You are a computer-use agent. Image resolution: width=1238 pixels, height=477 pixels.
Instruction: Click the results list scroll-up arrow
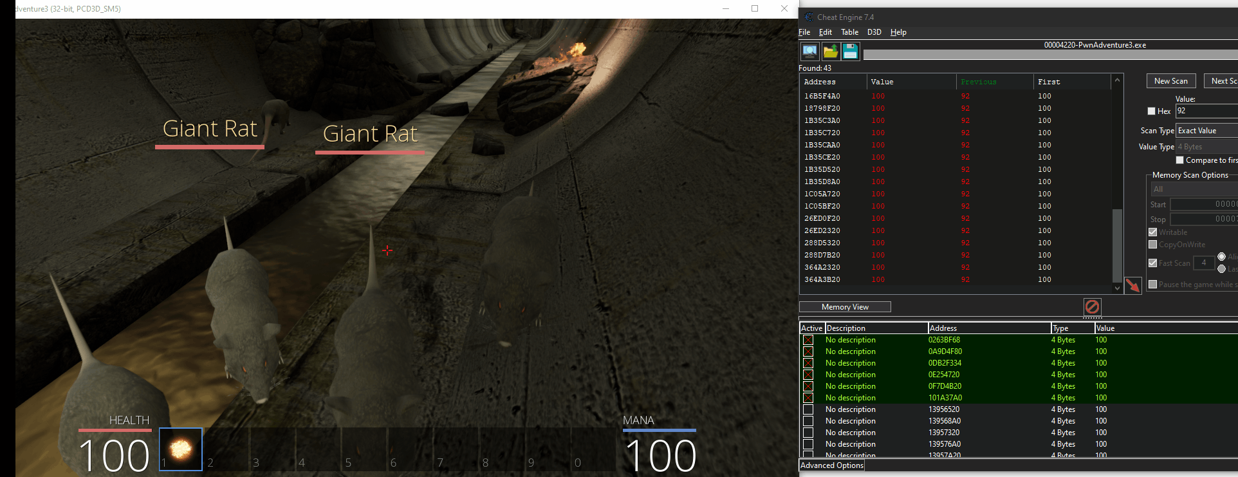pyautogui.click(x=1117, y=80)
